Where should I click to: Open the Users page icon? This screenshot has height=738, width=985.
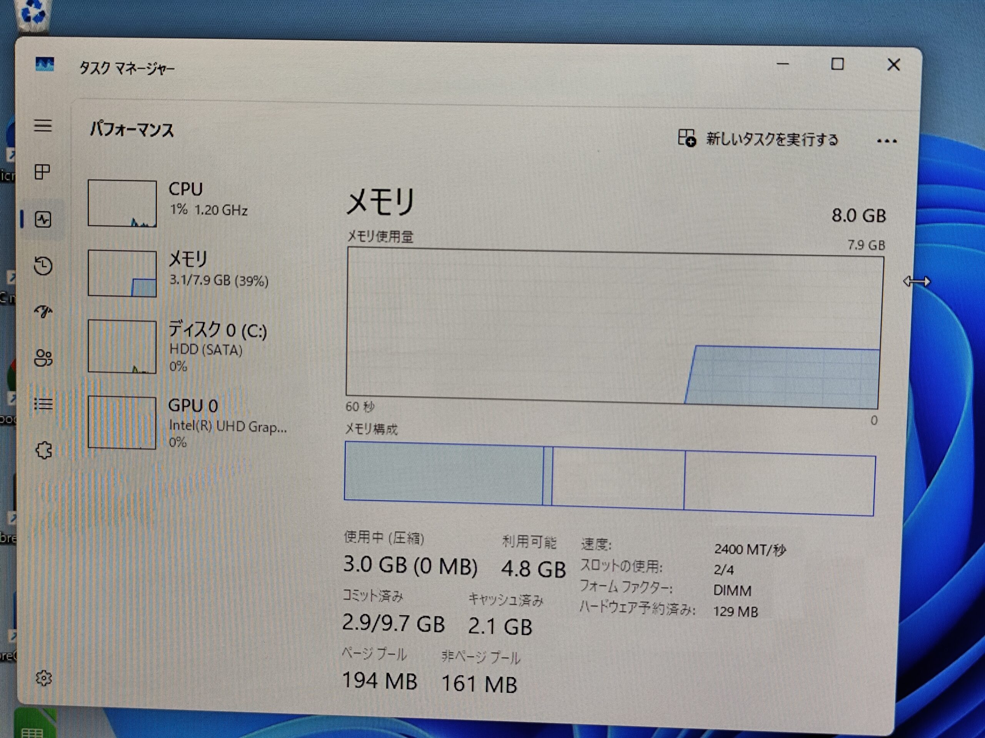point(43,357)
